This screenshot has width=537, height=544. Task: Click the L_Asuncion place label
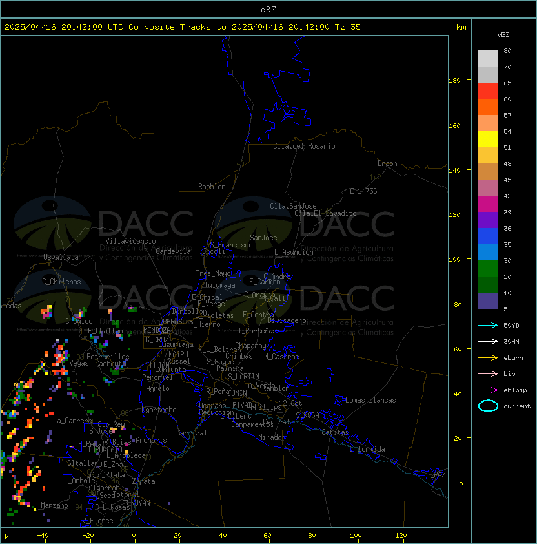click(x=294, y=252)
